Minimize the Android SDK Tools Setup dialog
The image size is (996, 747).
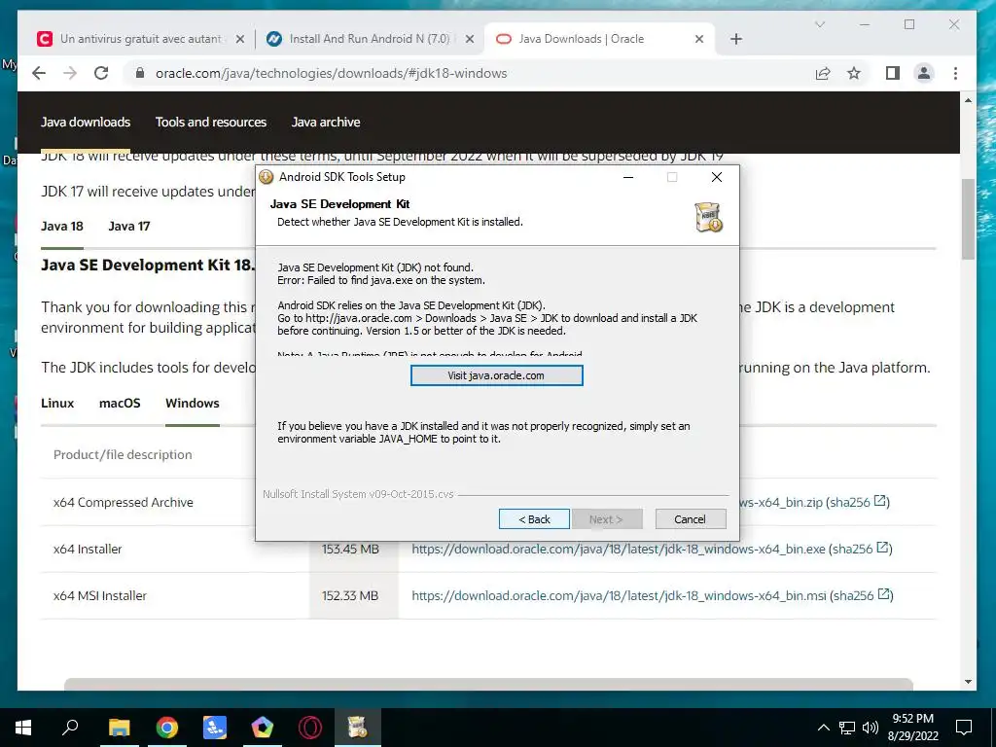pos(628,177)
